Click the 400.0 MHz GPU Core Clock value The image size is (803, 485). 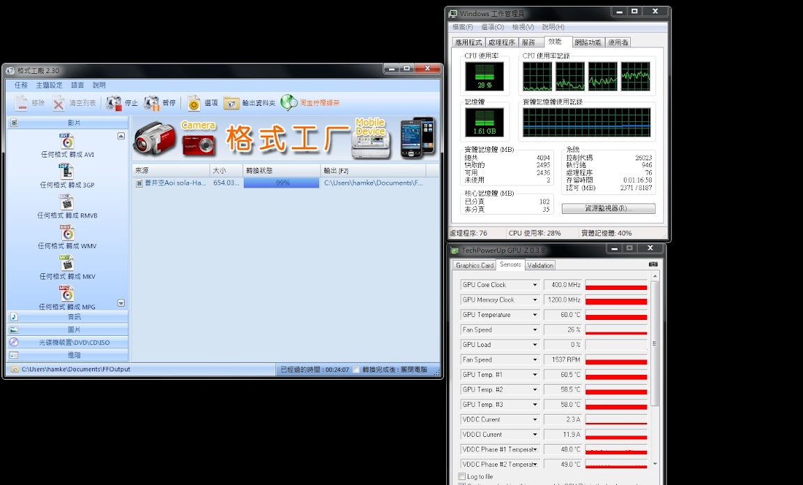tap(563, 285)
